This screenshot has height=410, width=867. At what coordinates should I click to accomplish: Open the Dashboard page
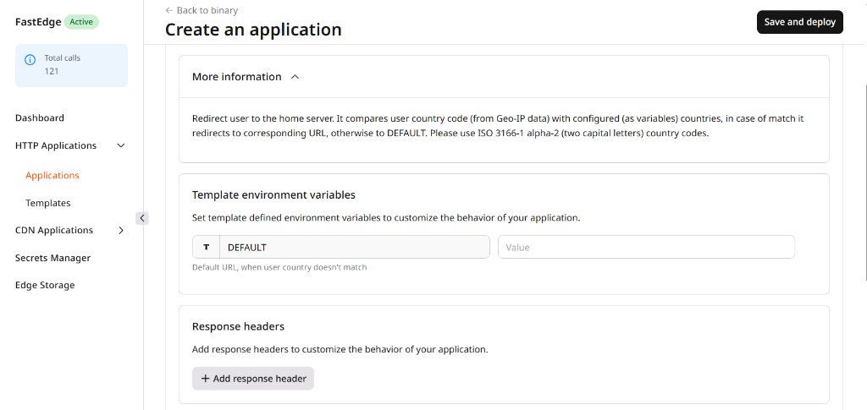coord(40,118)
